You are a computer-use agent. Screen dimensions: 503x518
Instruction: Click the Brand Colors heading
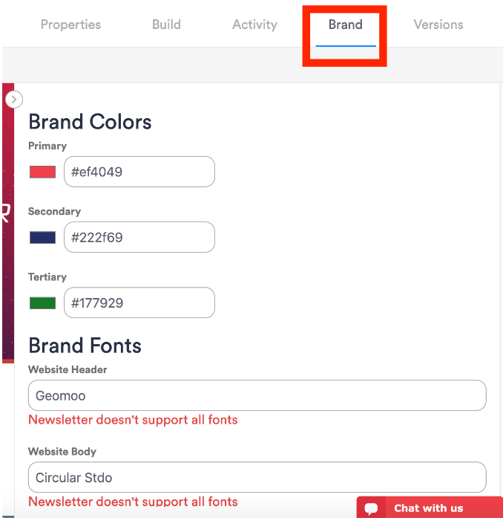pyautogui.click(x=90, y=122)
